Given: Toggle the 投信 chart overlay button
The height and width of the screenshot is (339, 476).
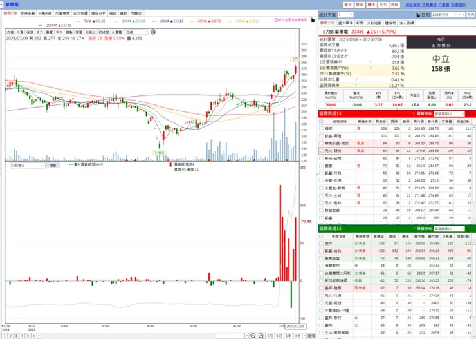Looking at the screenshot, I should tap(30, 32).
